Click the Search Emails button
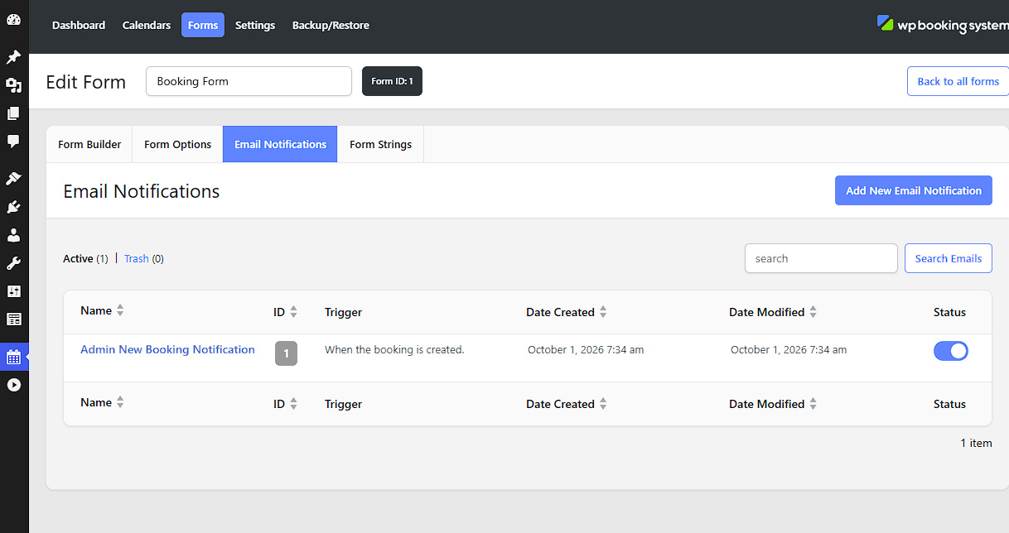 click(949, 258)
